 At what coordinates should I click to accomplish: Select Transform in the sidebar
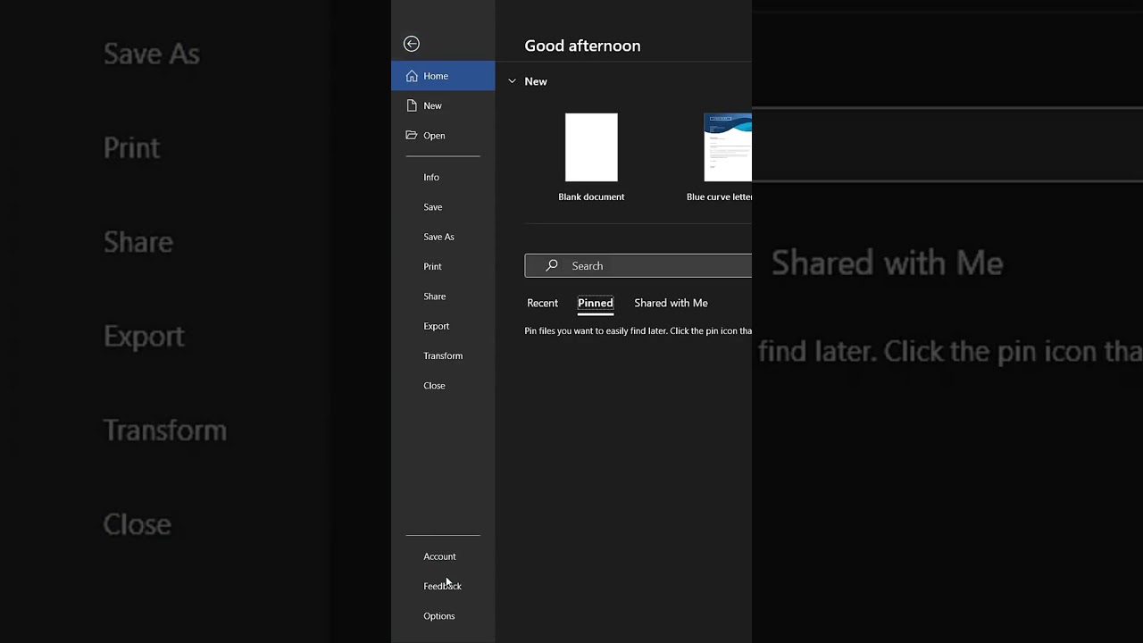pyautogui.click(x=443, y=355)
